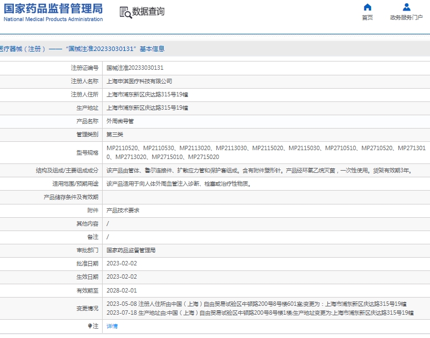Click the 有效期至 row label
Viewport: 430px width, 338px height.
coord(87,290)
